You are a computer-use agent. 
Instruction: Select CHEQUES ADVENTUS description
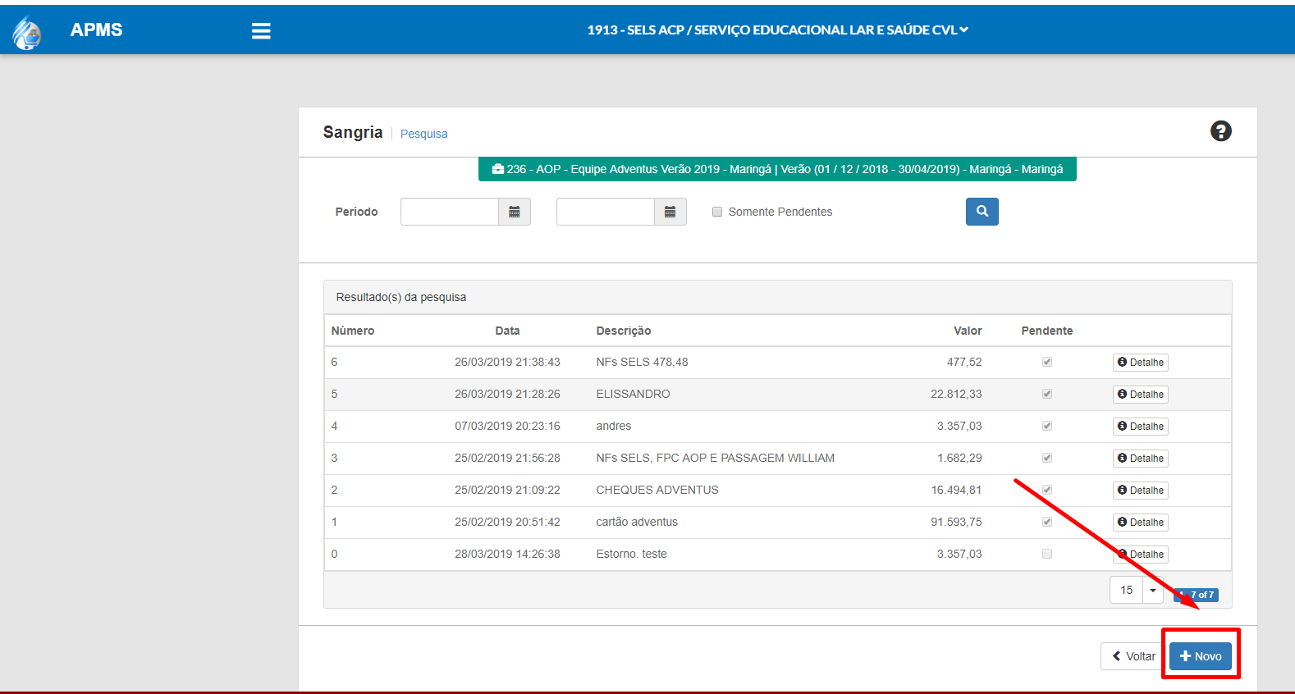click(657, 490)
